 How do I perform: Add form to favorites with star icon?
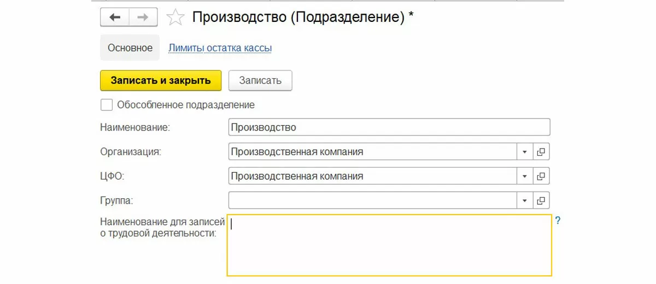point(175,17)
